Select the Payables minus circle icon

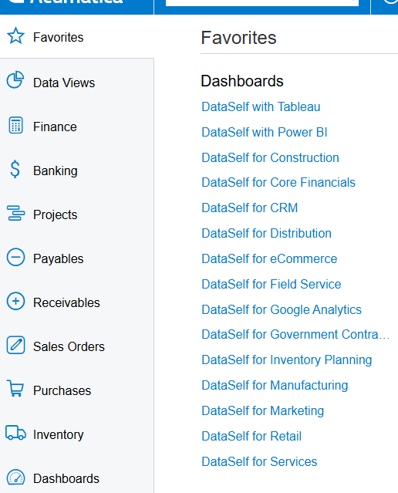pos(15,257)
